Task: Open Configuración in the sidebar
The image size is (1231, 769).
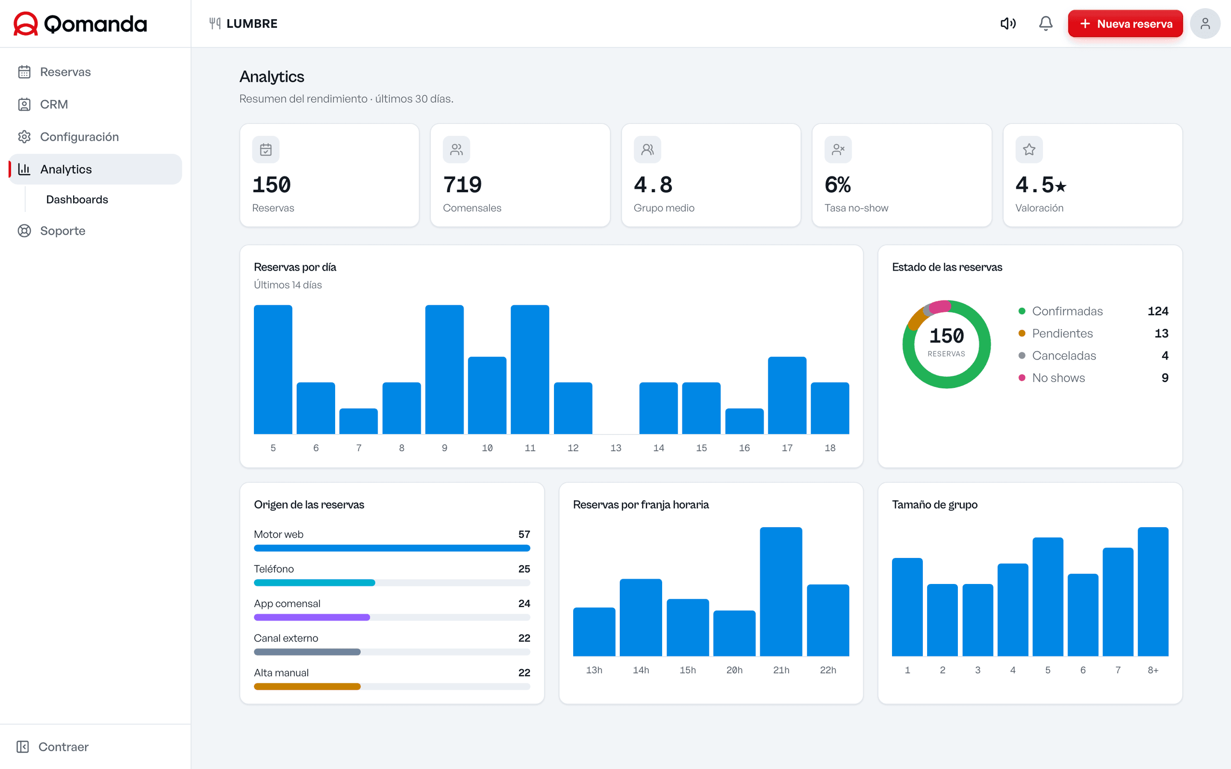Action: point(95,137)
